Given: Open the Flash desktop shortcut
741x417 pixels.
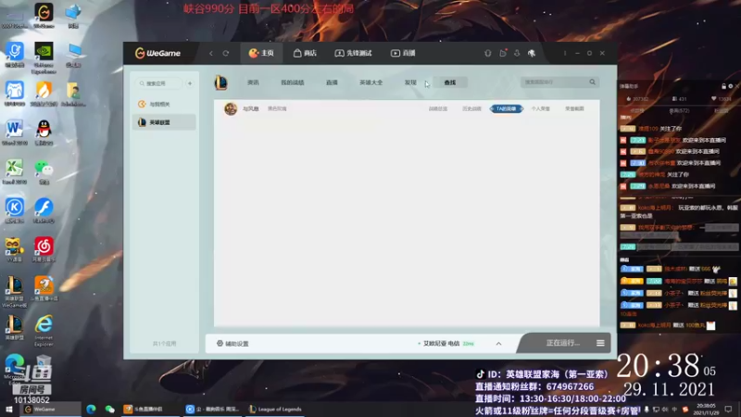Looking at the screenshot, I should click(x=44, y=210).
